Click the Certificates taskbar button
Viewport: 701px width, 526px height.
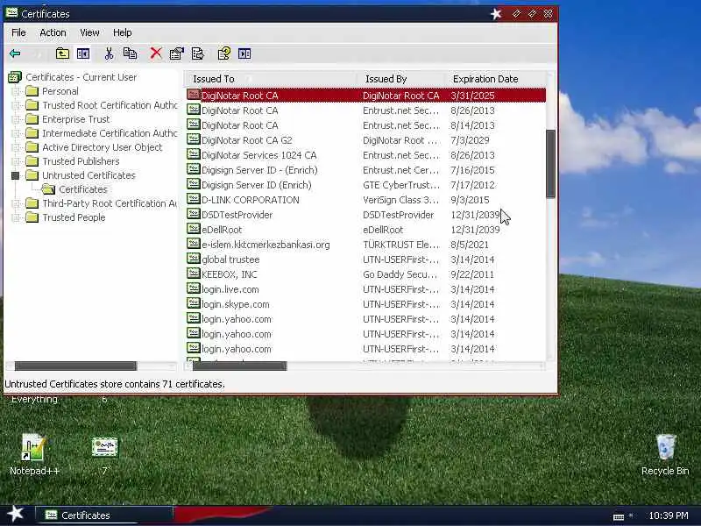coord(104,515)
